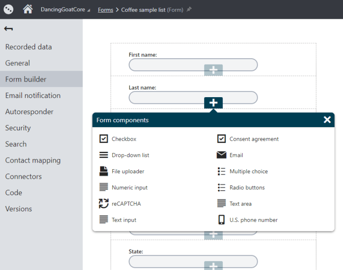Close the Form components popup
Viewport: 343px width, 270px height.
[x=327, y=120]
